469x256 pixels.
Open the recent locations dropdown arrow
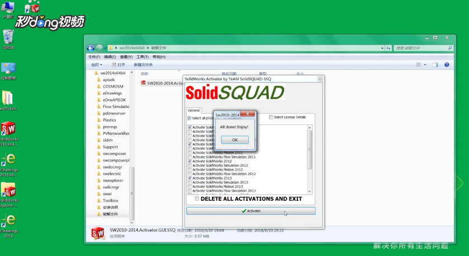point(105,48)
